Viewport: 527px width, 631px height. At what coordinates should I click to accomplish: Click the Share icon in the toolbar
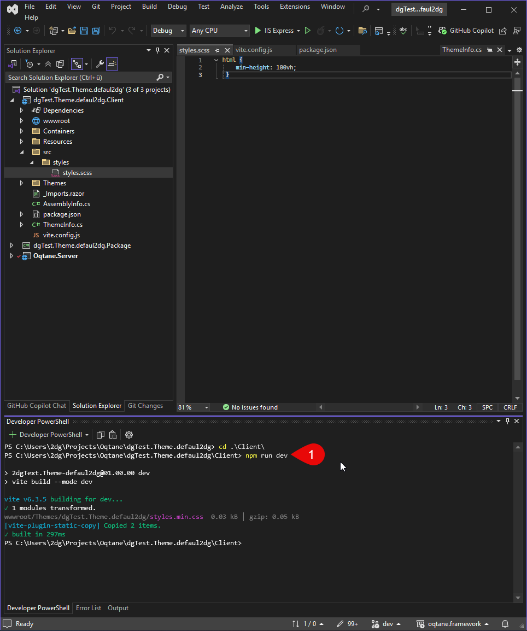click(x=503, y=31)
